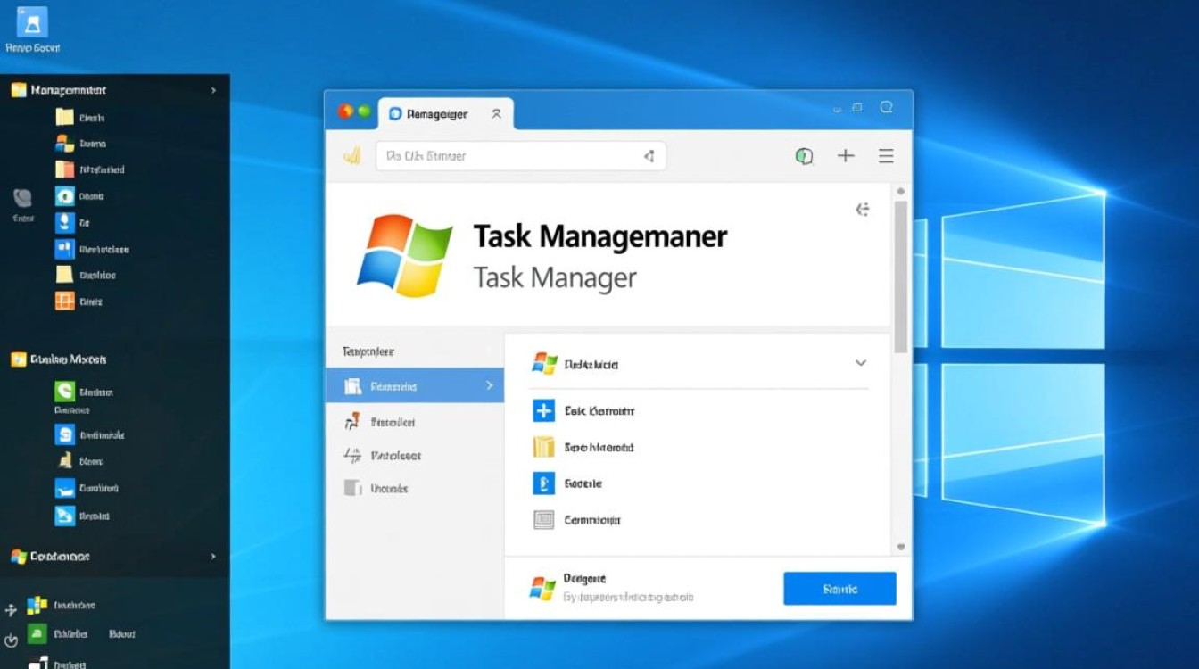Click the scrollbar up arrow in window
This screenshot has width=1199, height=669.
(900, 191)
